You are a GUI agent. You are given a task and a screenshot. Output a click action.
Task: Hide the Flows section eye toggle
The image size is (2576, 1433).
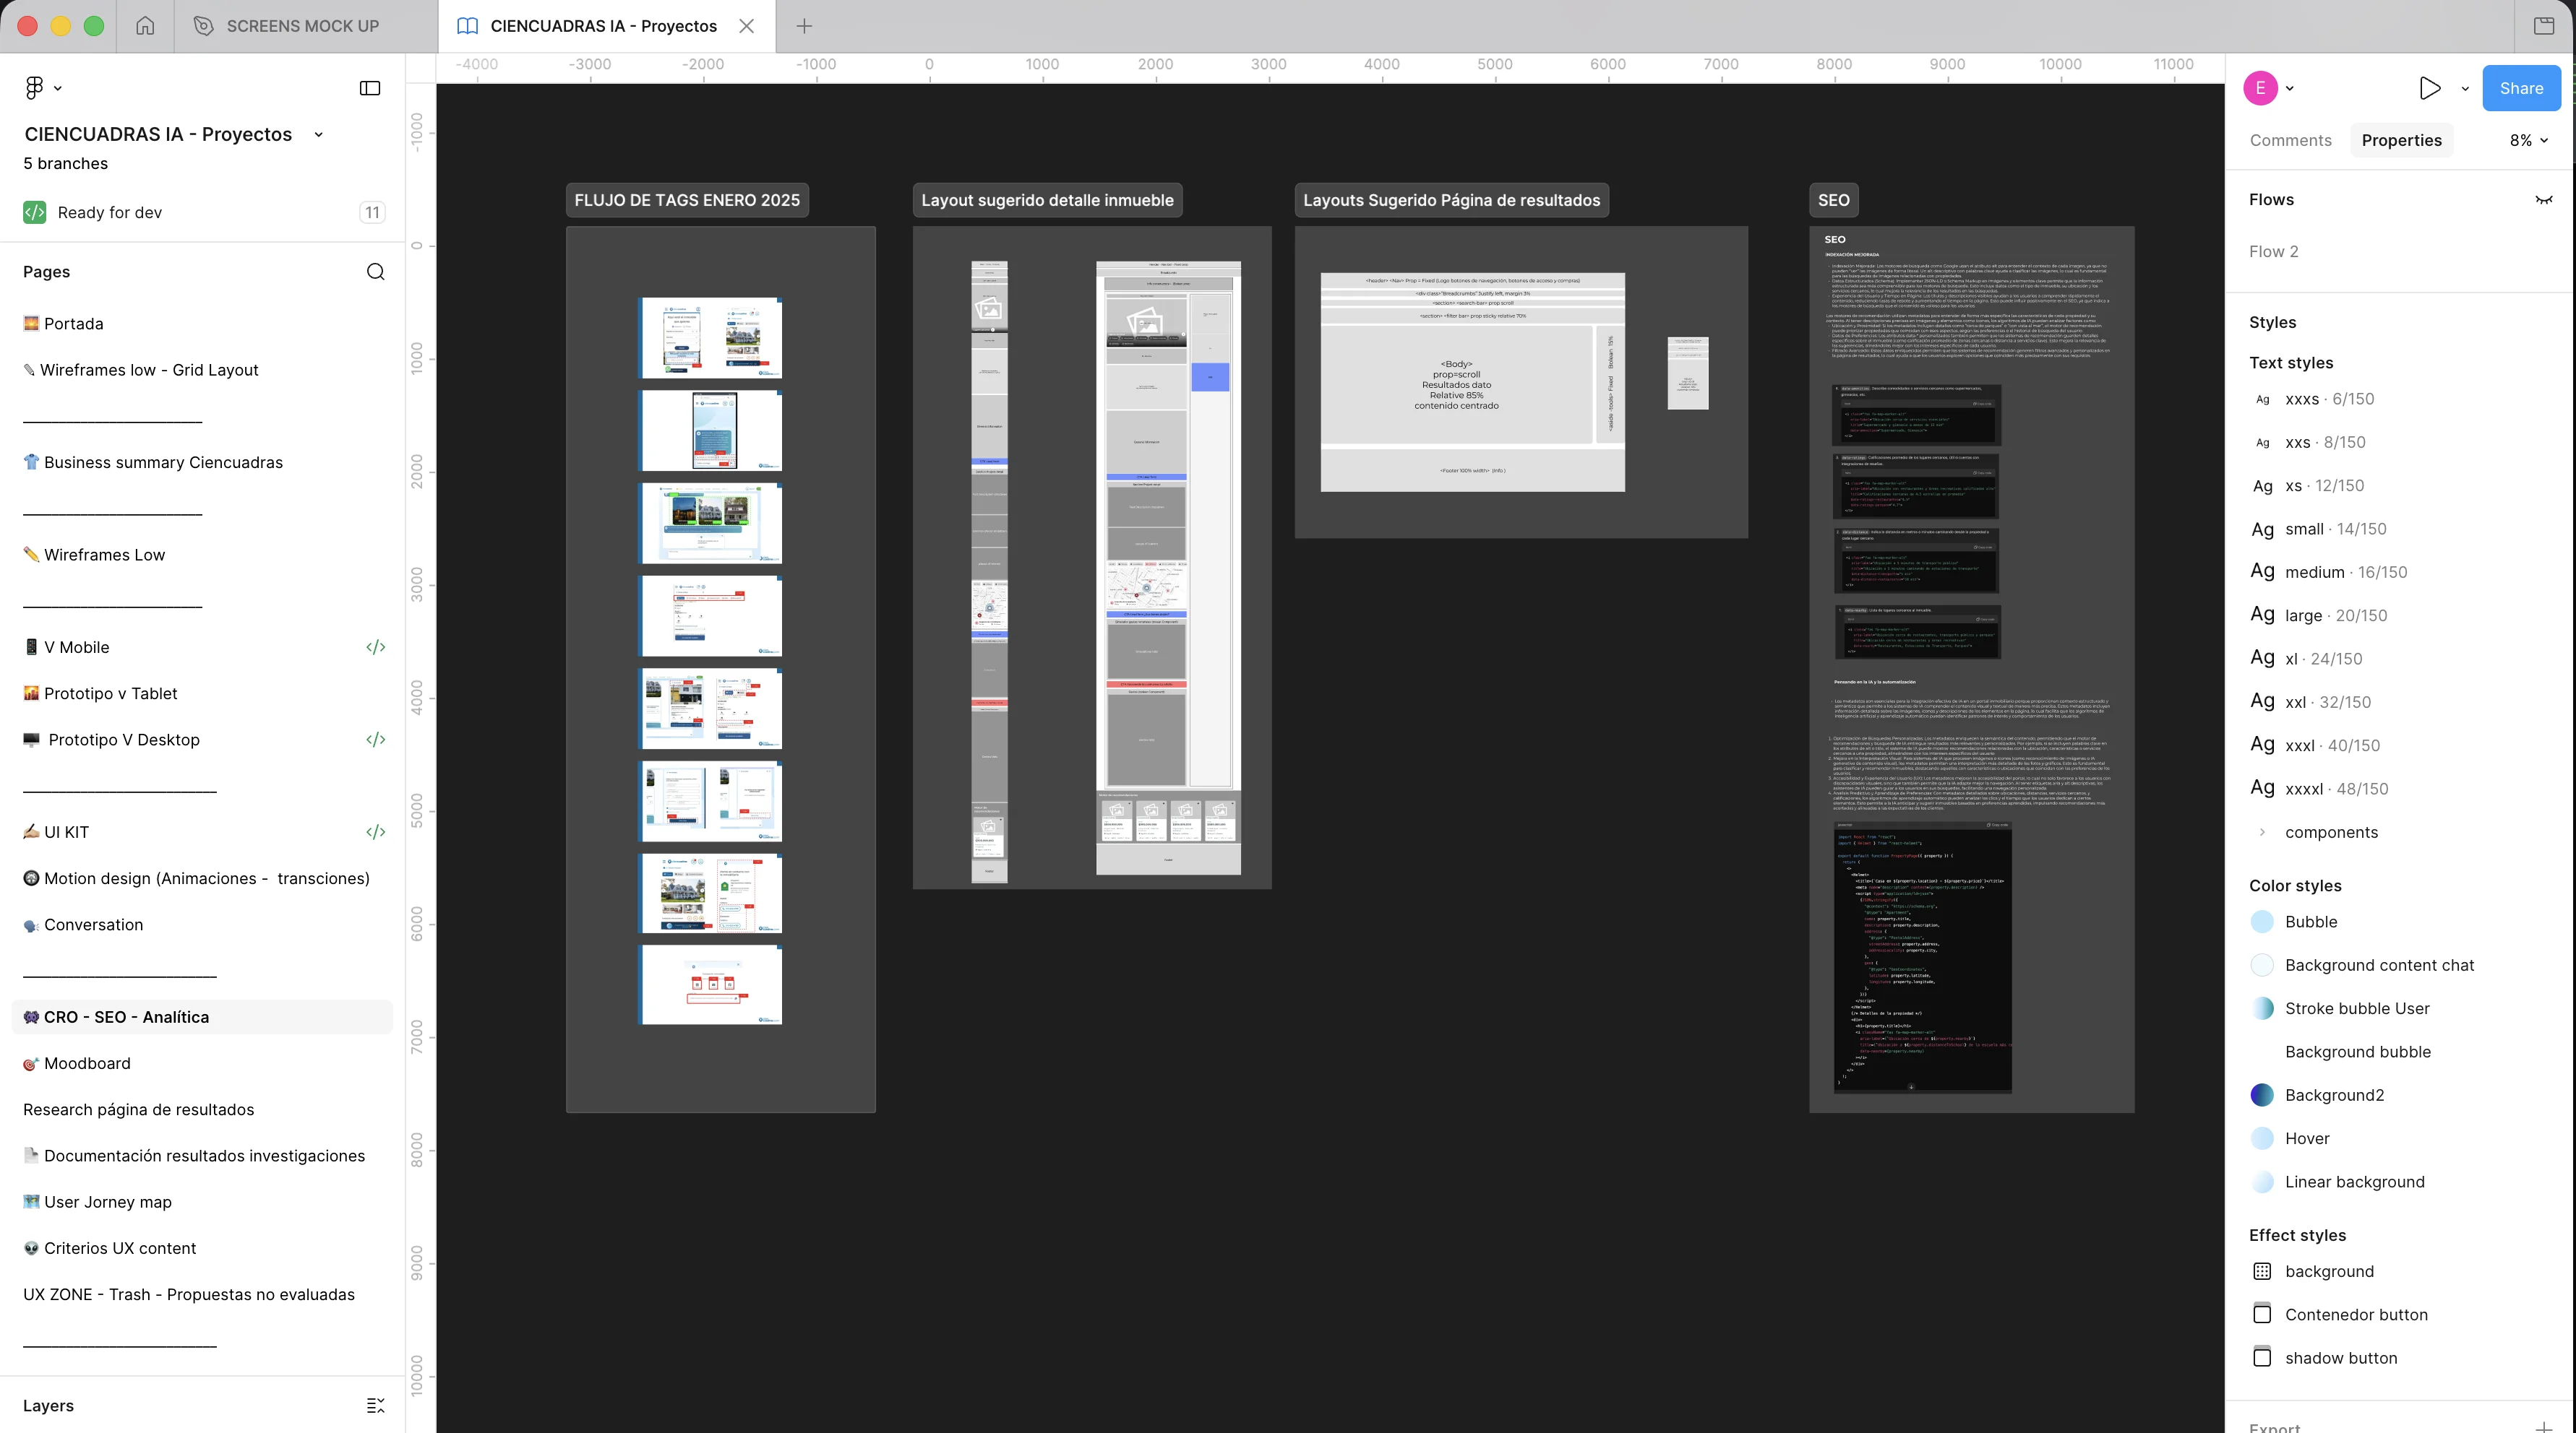click(x=2544, y=200)
